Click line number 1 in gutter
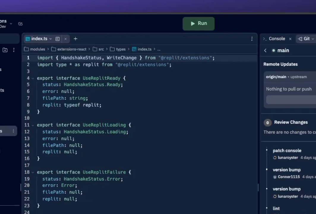 pos(28,58)
